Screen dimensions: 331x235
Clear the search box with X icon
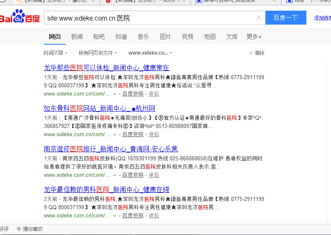259,18
